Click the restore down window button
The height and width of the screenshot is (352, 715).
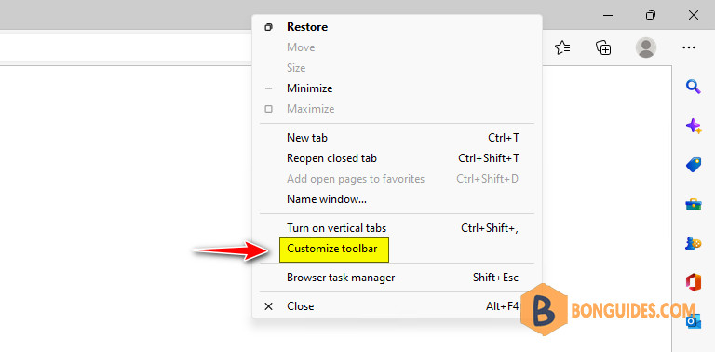pyautogui.click(x=651, y=15)
